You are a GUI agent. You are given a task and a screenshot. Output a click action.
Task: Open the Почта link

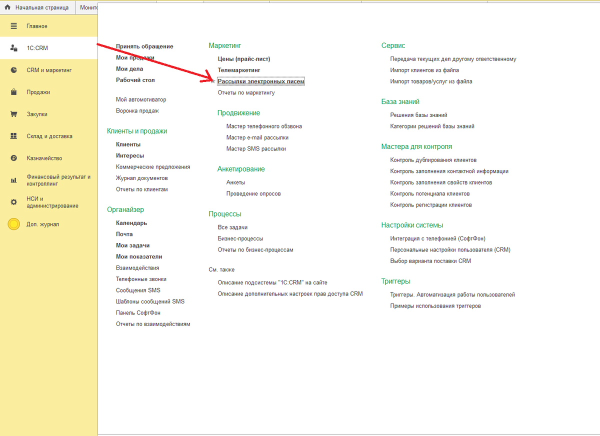click(124, 234)
